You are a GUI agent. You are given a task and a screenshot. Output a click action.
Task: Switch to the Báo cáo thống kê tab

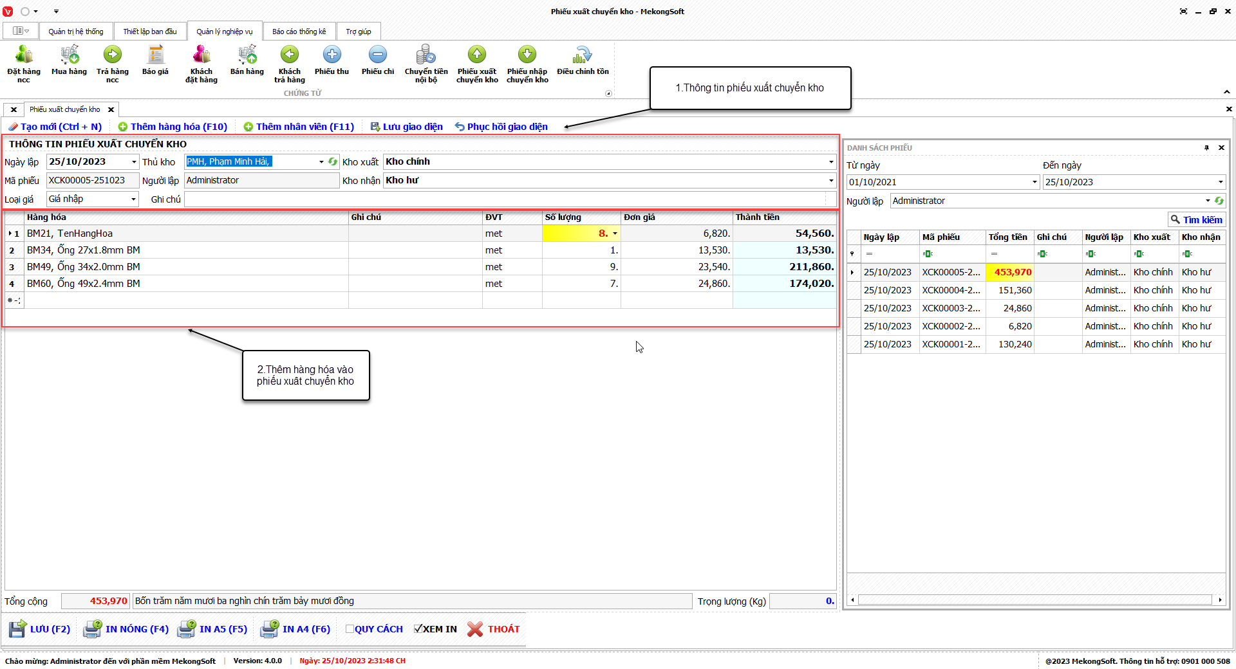tap(299, 32)
